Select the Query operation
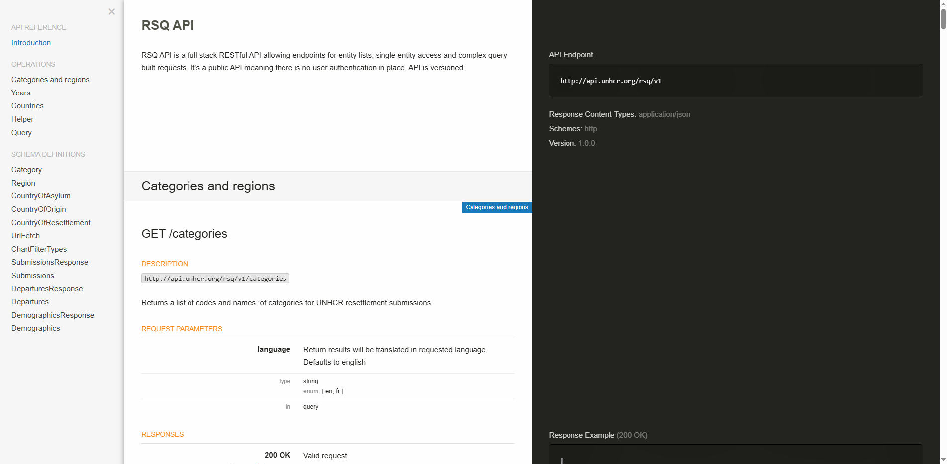This screenshot has height=464, width=947. 21,132
